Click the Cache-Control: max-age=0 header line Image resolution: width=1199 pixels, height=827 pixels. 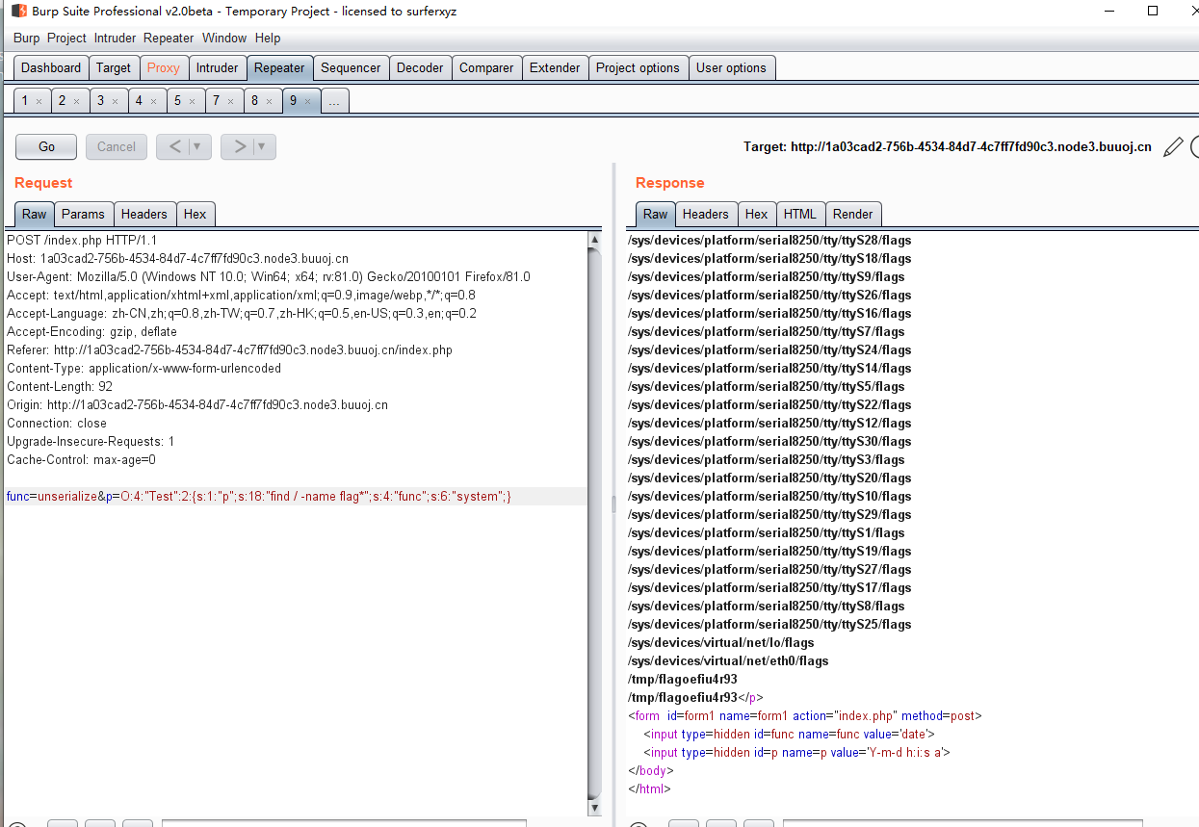click(81, 460)
